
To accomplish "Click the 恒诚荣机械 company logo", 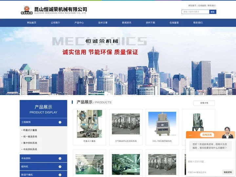I will click(27, 10).
